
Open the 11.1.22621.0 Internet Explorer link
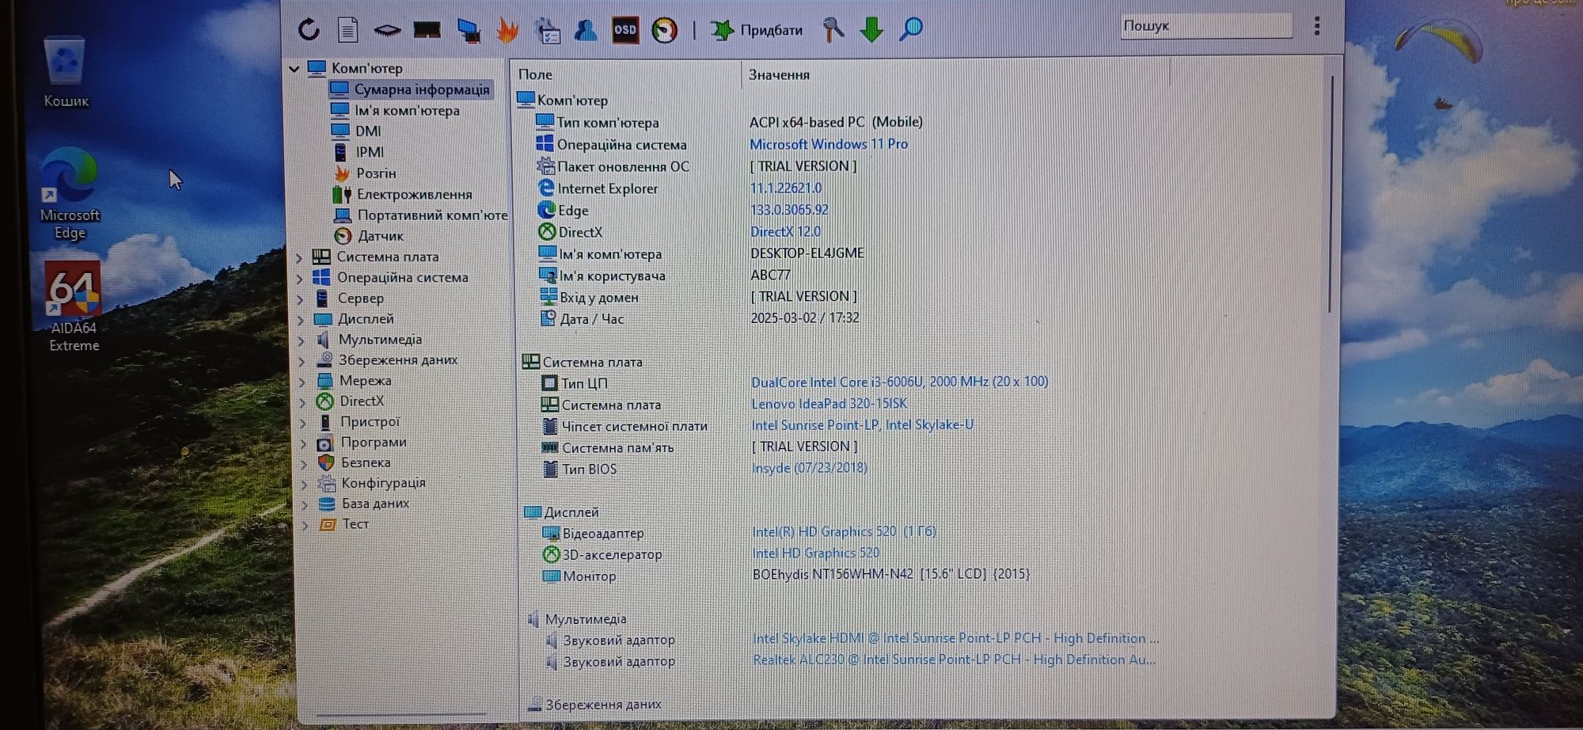786,188
